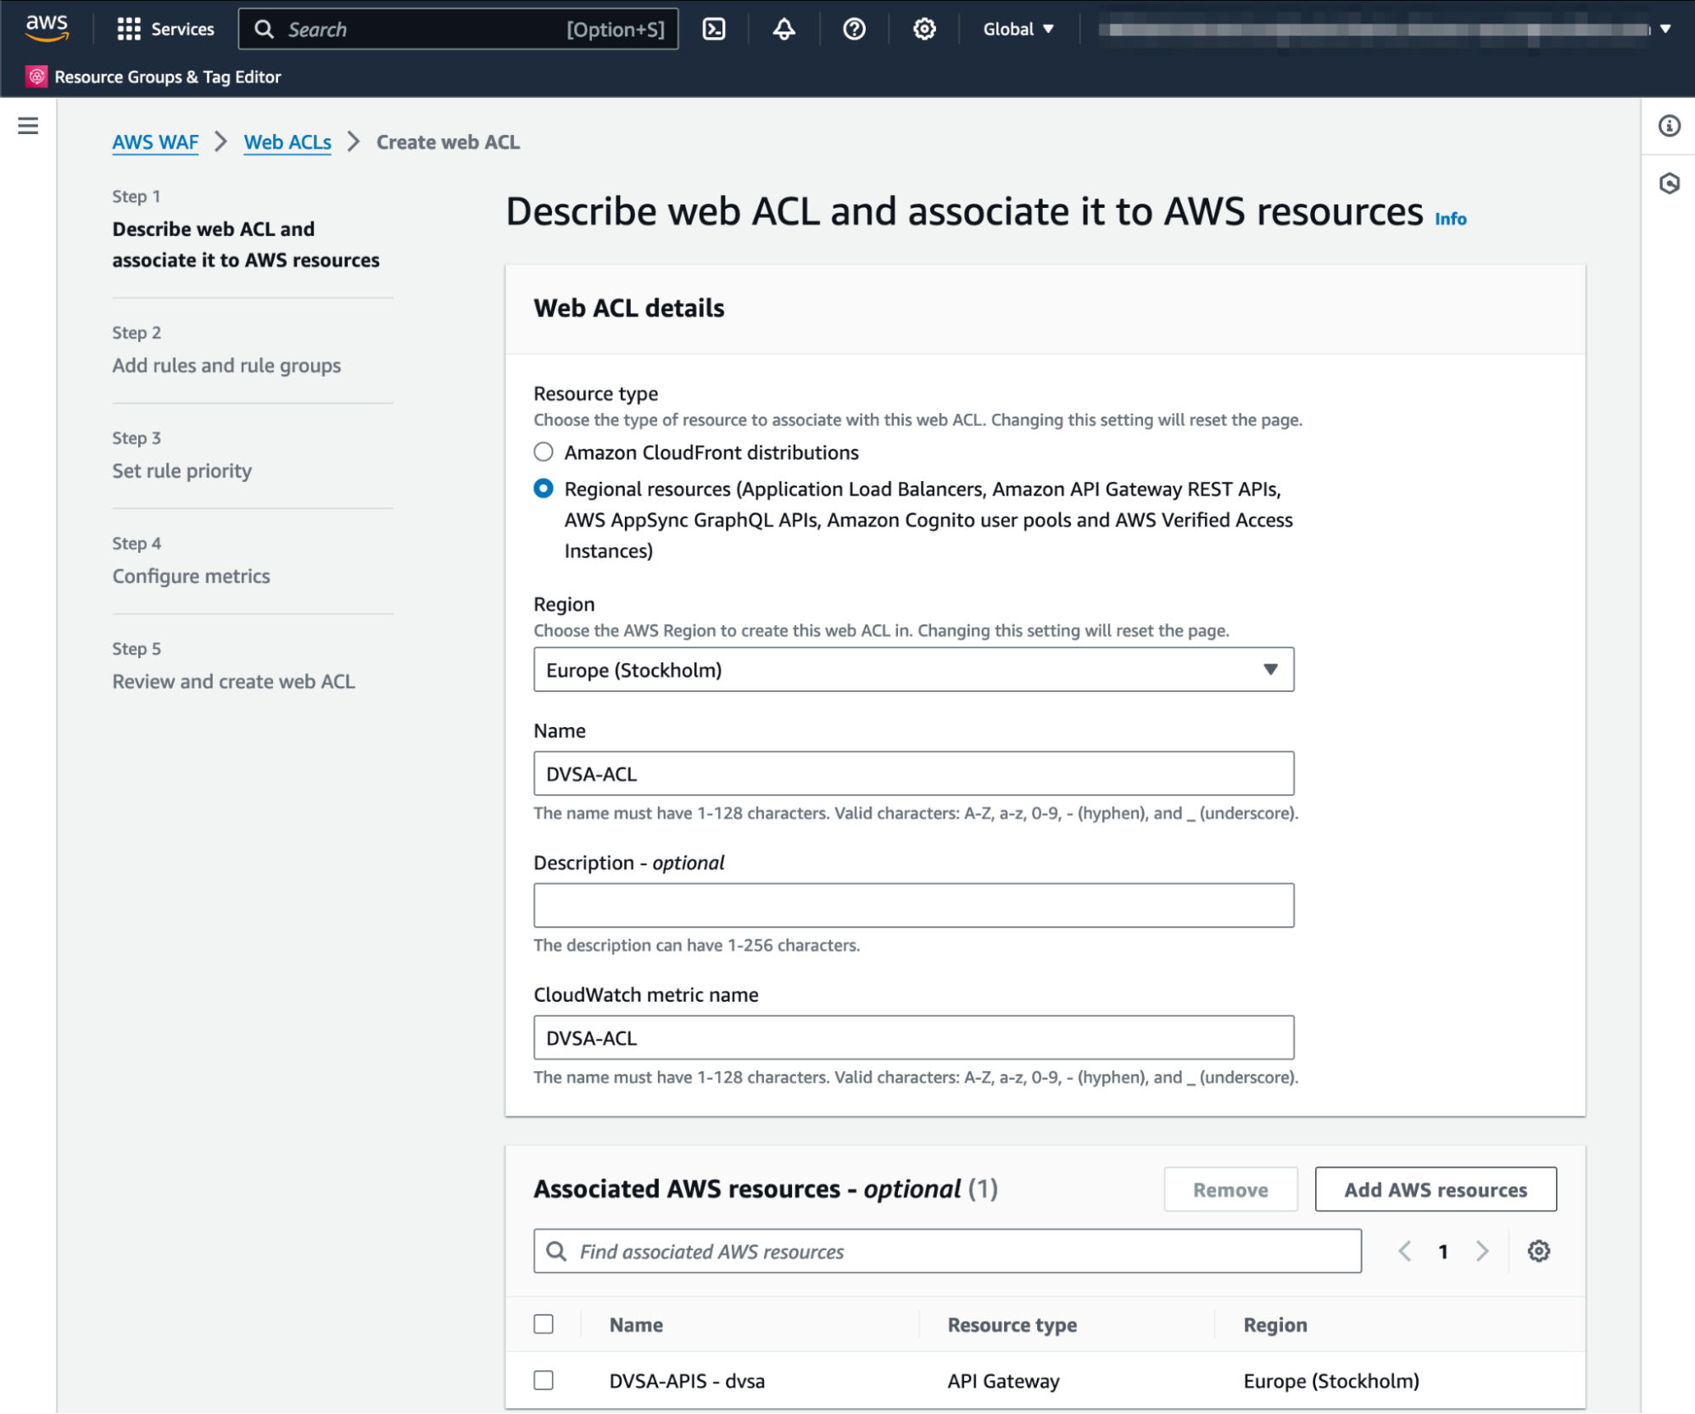Select Amazon CloudFront distributions radio button
This screenshot has width=1695, height=1414.
click(544, 452)
